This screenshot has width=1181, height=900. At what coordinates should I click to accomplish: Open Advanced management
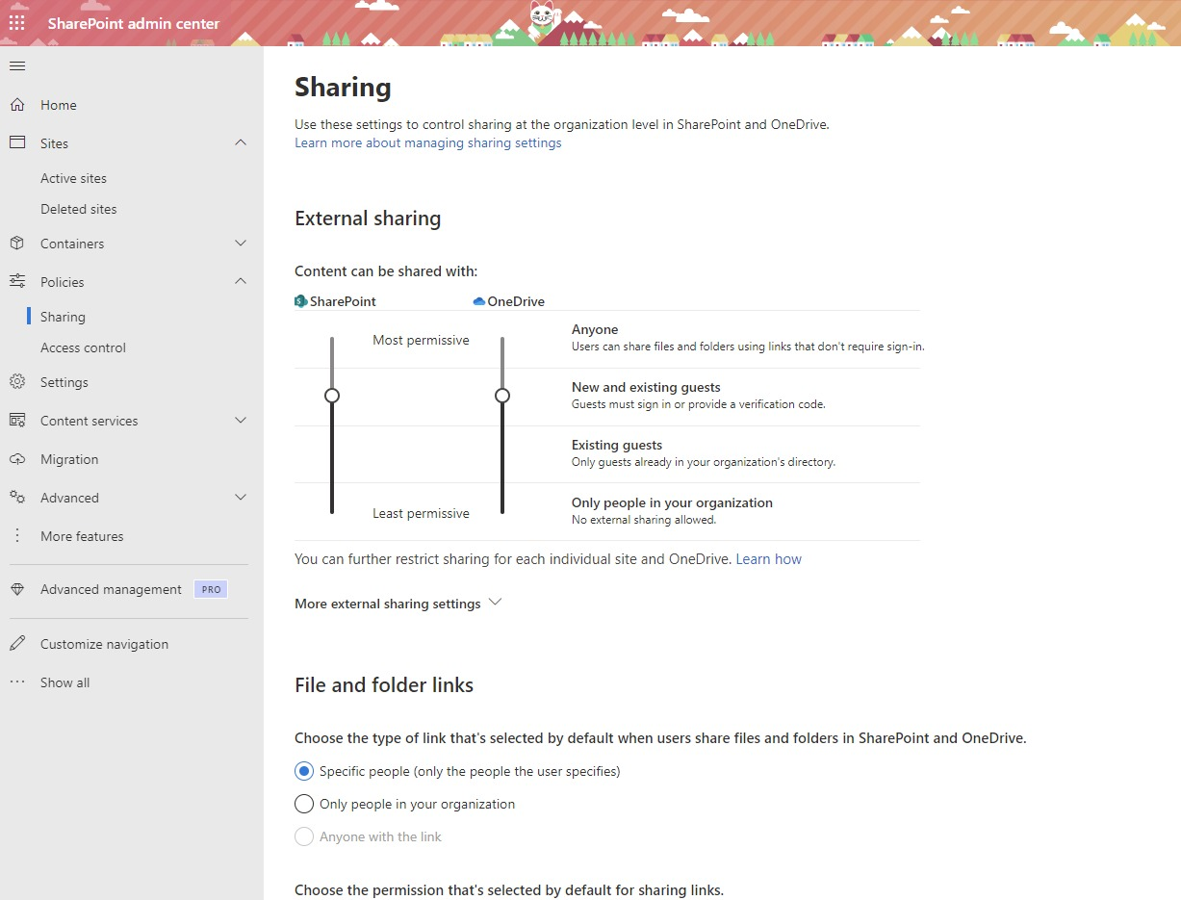pyautogui.click(x=111, y=589)
